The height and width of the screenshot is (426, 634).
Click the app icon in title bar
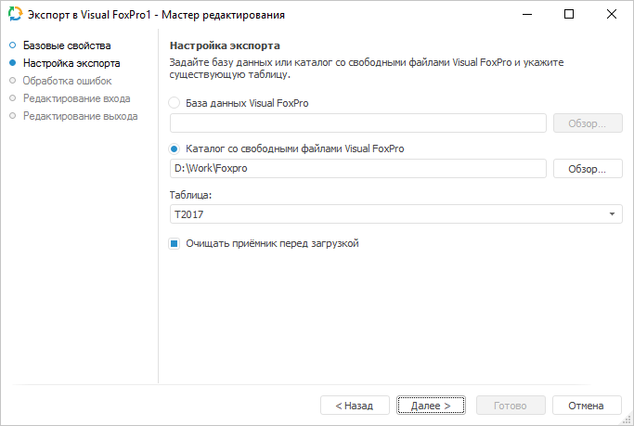(14, 15)
